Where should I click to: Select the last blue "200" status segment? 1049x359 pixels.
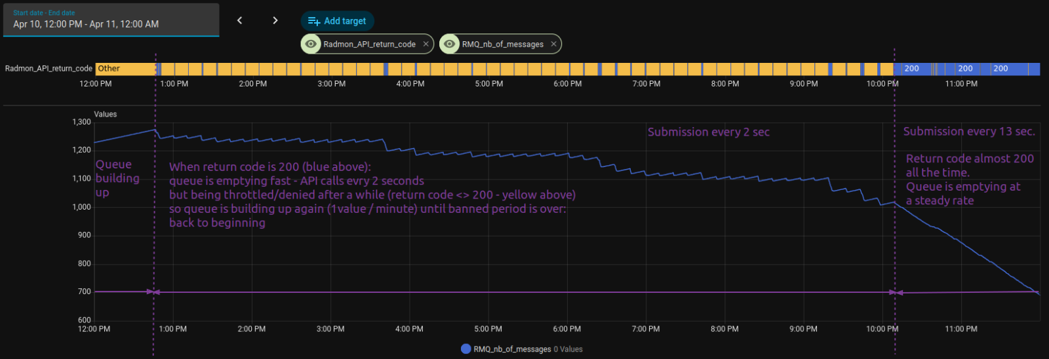[1000, 69]
